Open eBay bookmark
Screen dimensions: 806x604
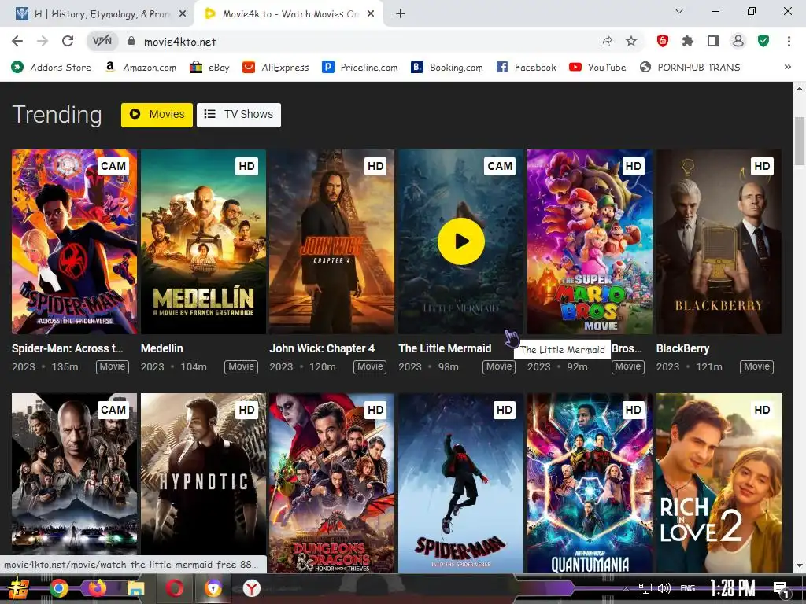pyautogui.click(x=209, y=68)
